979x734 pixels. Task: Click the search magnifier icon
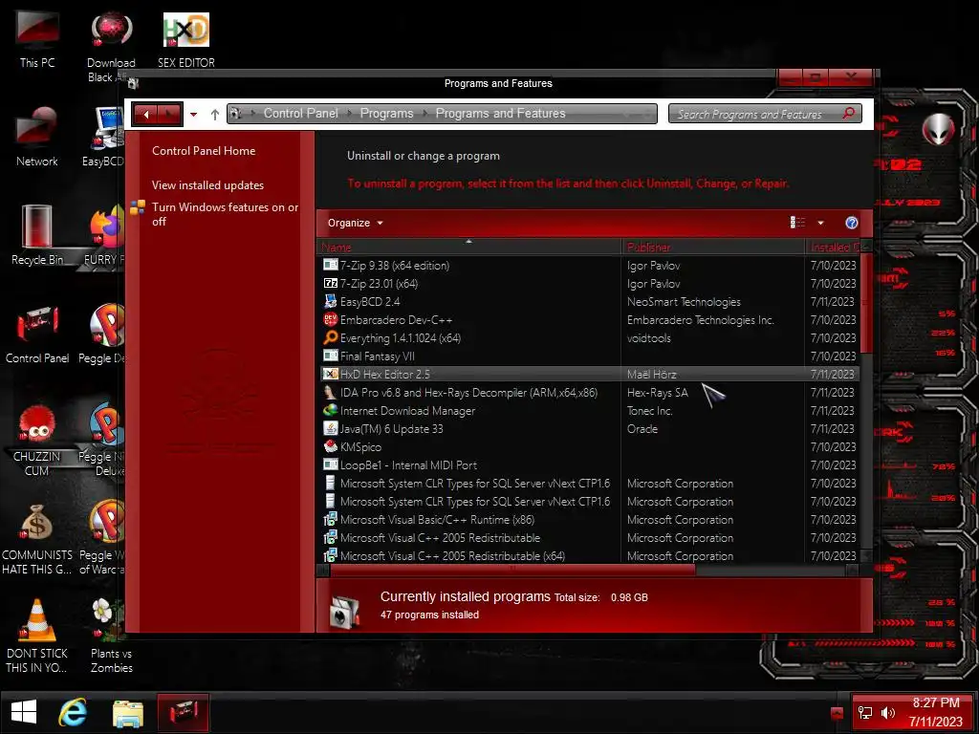tap(849, 114)
